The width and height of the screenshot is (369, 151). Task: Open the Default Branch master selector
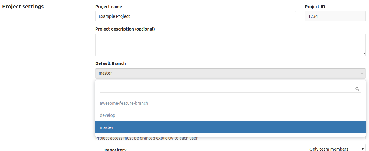pyautogui.click(x=230, y=73)
